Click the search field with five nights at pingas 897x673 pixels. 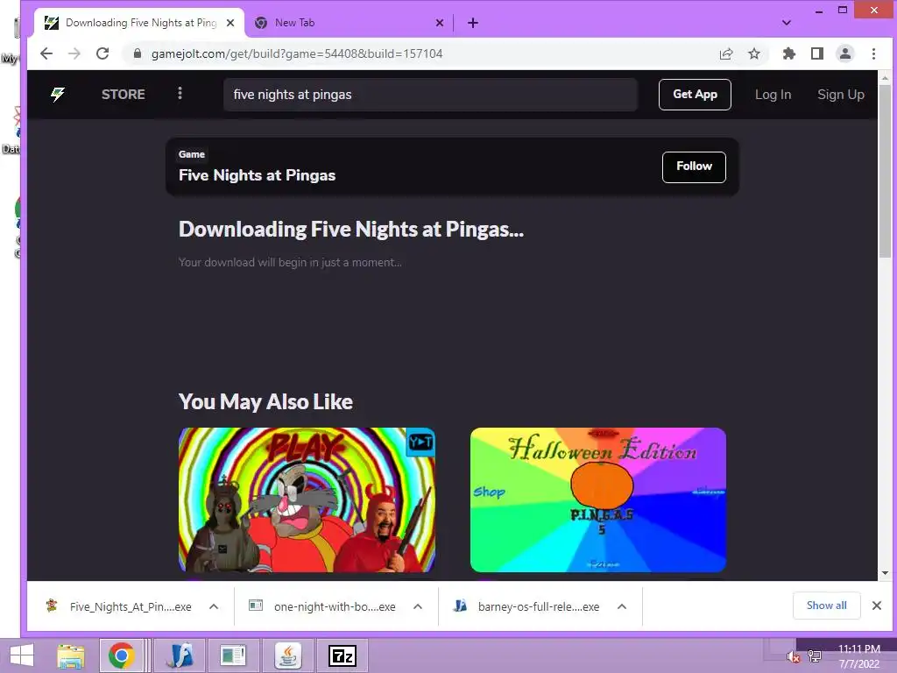pyautogui.click(x=430, y=95)
